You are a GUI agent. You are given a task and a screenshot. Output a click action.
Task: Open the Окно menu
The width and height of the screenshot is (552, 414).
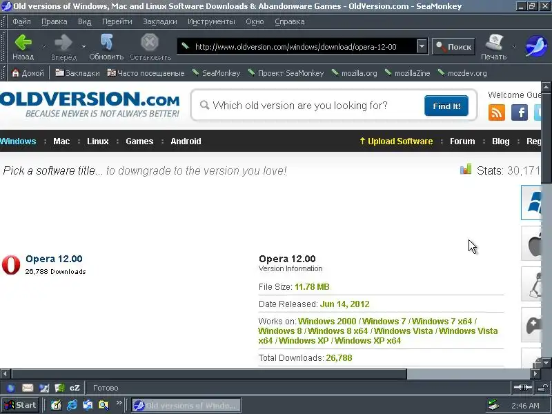click(x=255, y=21)
